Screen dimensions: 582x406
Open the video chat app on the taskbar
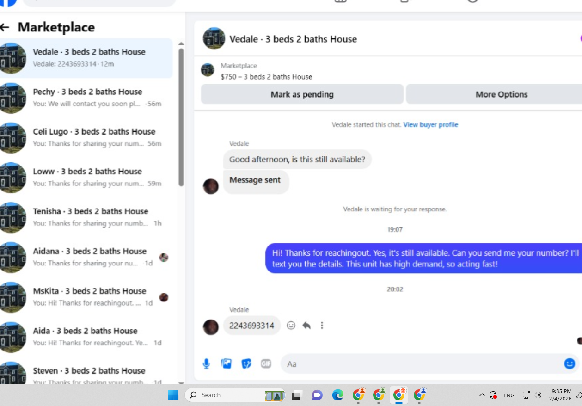click(x=317, y=395)
